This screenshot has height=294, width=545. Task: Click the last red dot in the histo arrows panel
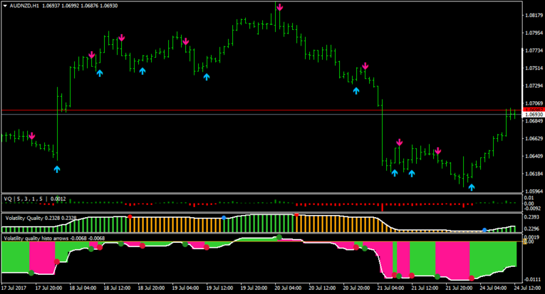pyautogui.click(x=471, y=278)
